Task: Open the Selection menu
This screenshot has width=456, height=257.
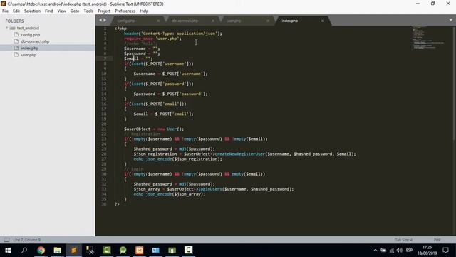Action: pos(32,11)
